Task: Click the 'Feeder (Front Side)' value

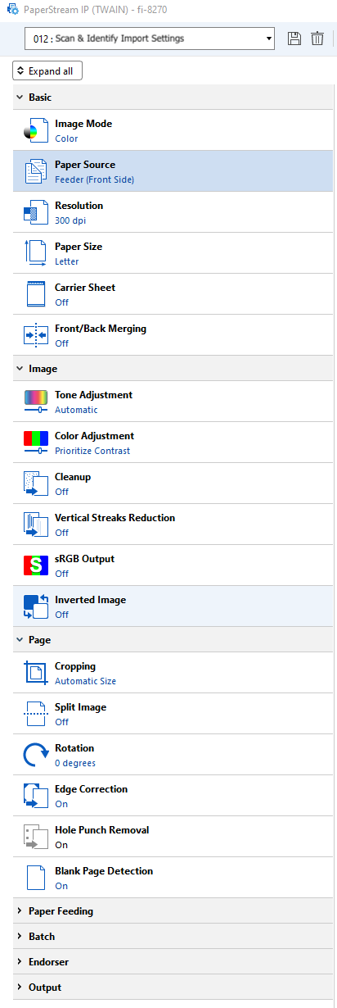Action: 94,179
